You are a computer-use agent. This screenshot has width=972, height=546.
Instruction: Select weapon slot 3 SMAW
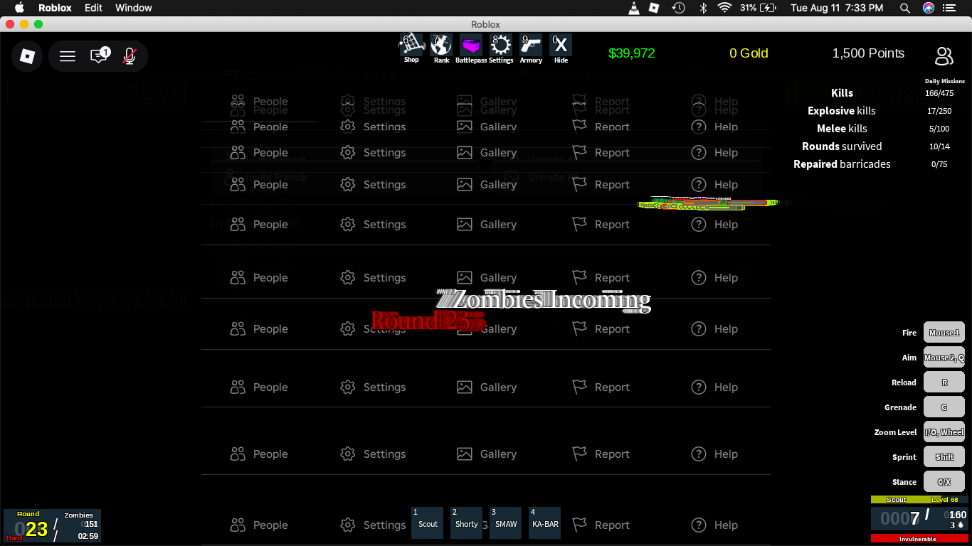click(506, 523)
